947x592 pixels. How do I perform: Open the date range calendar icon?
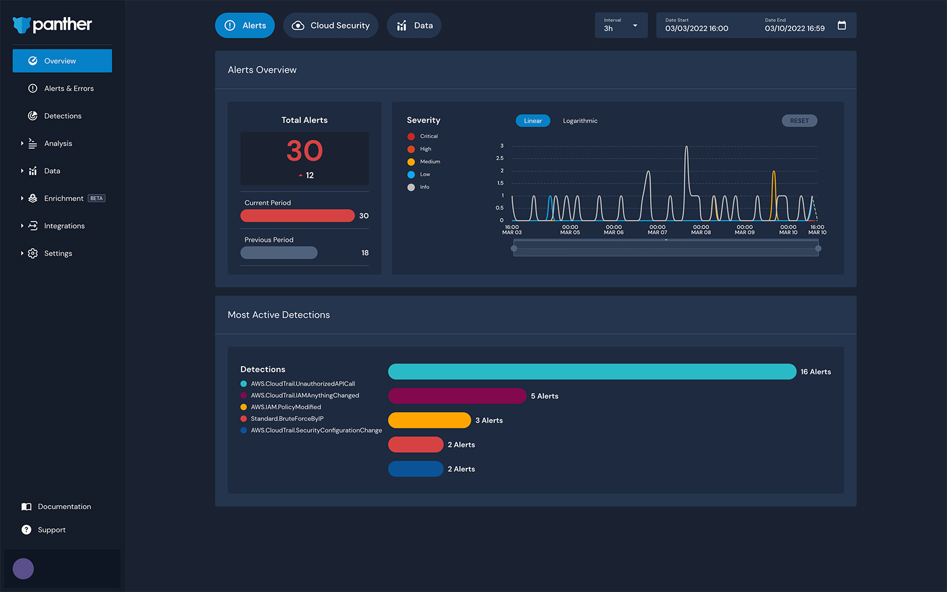click(x=842, y=25)
